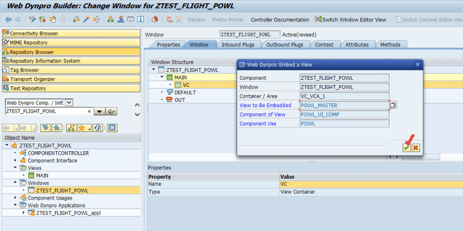Click the down chevron beside the browser list
The image size is (463, 231).
click(137, 114)
